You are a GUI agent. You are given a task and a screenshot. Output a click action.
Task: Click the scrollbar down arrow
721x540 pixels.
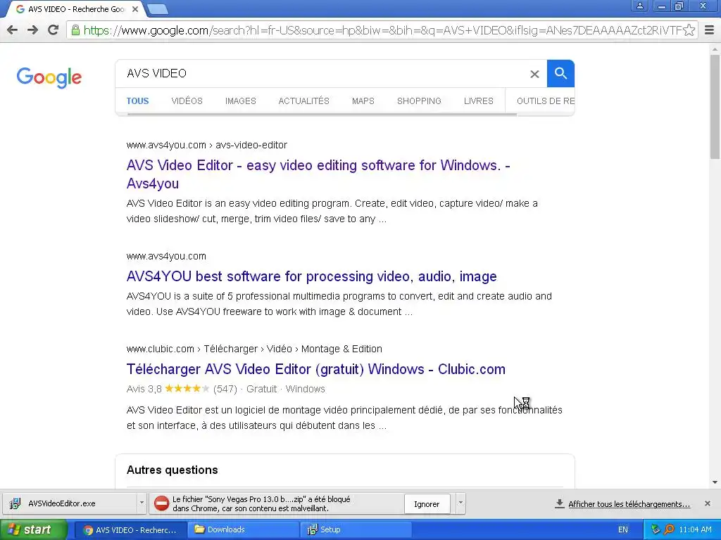click(x=715, y=482)
